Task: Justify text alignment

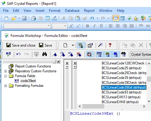Action: pos(132,26)
